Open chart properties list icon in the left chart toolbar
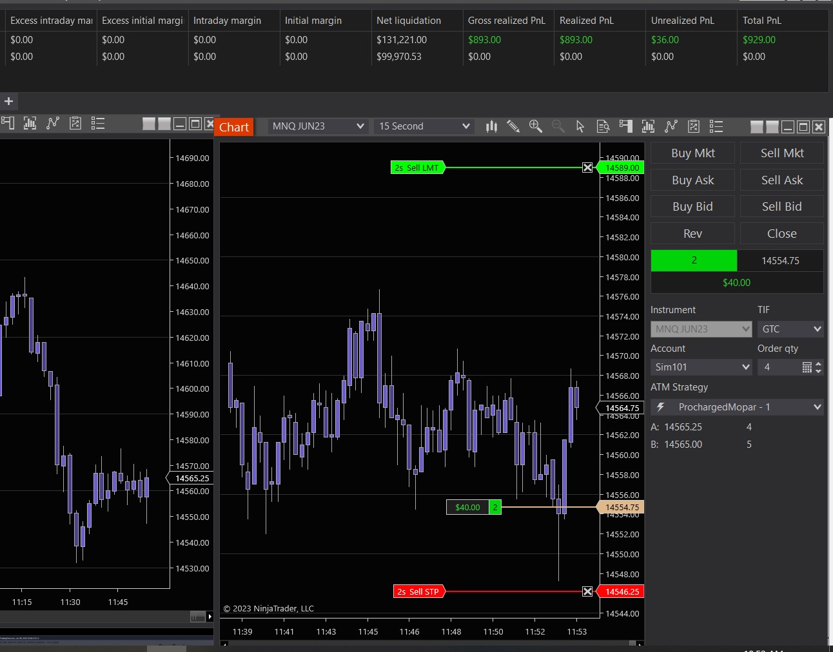 tap(98, 123)
